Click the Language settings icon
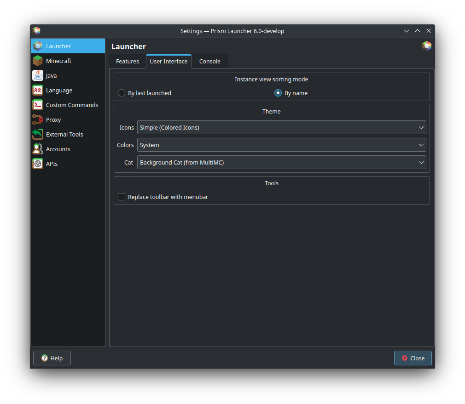Image resolution: width=465 pixels, height=404 pixels. (38, 90)
